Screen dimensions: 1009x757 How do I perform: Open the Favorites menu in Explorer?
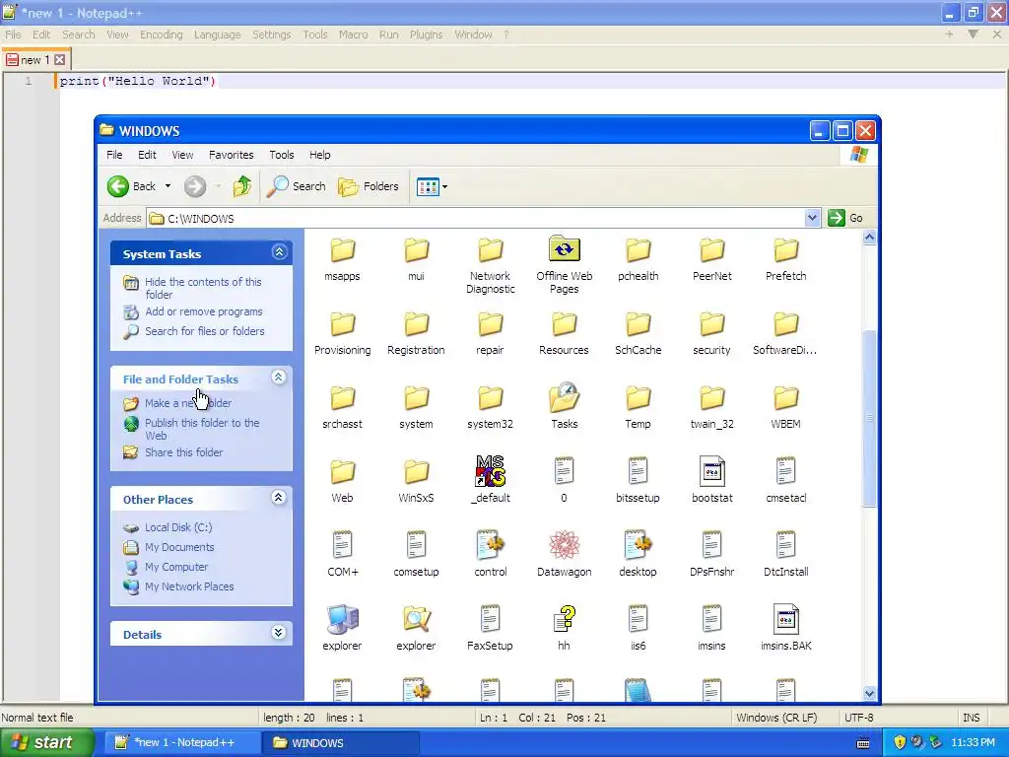pos(231,155)
